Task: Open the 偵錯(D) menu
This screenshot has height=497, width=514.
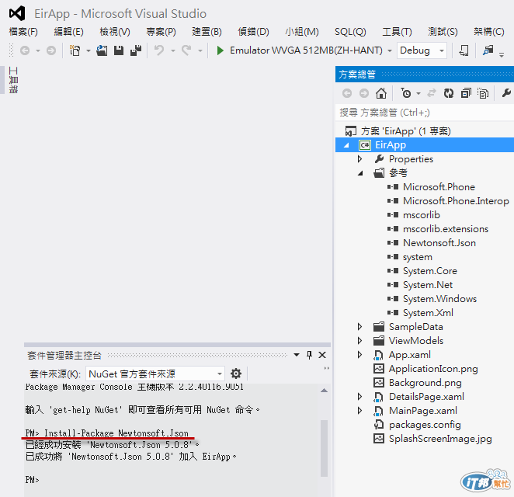Action: tap(253, 32)
